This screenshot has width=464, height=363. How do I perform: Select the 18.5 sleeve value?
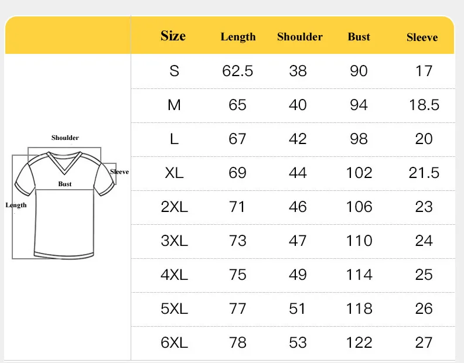tap(424, 105)
